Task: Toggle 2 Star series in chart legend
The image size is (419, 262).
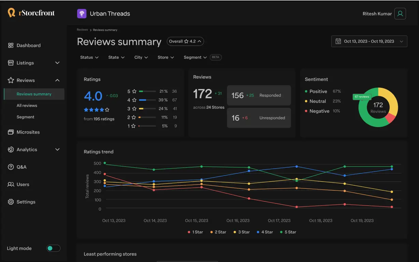Action: 218,232
